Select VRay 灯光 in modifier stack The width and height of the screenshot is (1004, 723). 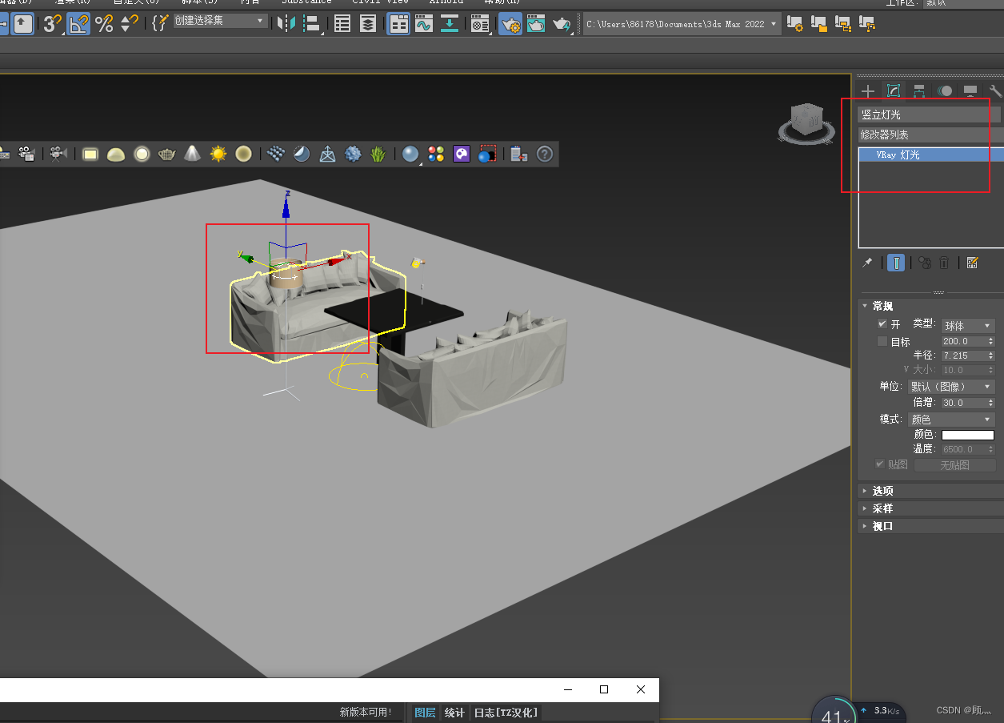coord(930,155)
